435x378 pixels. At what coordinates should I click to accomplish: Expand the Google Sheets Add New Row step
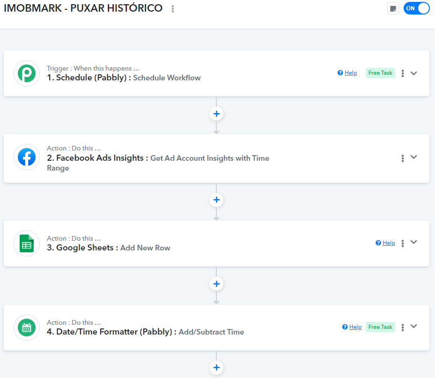413,242
